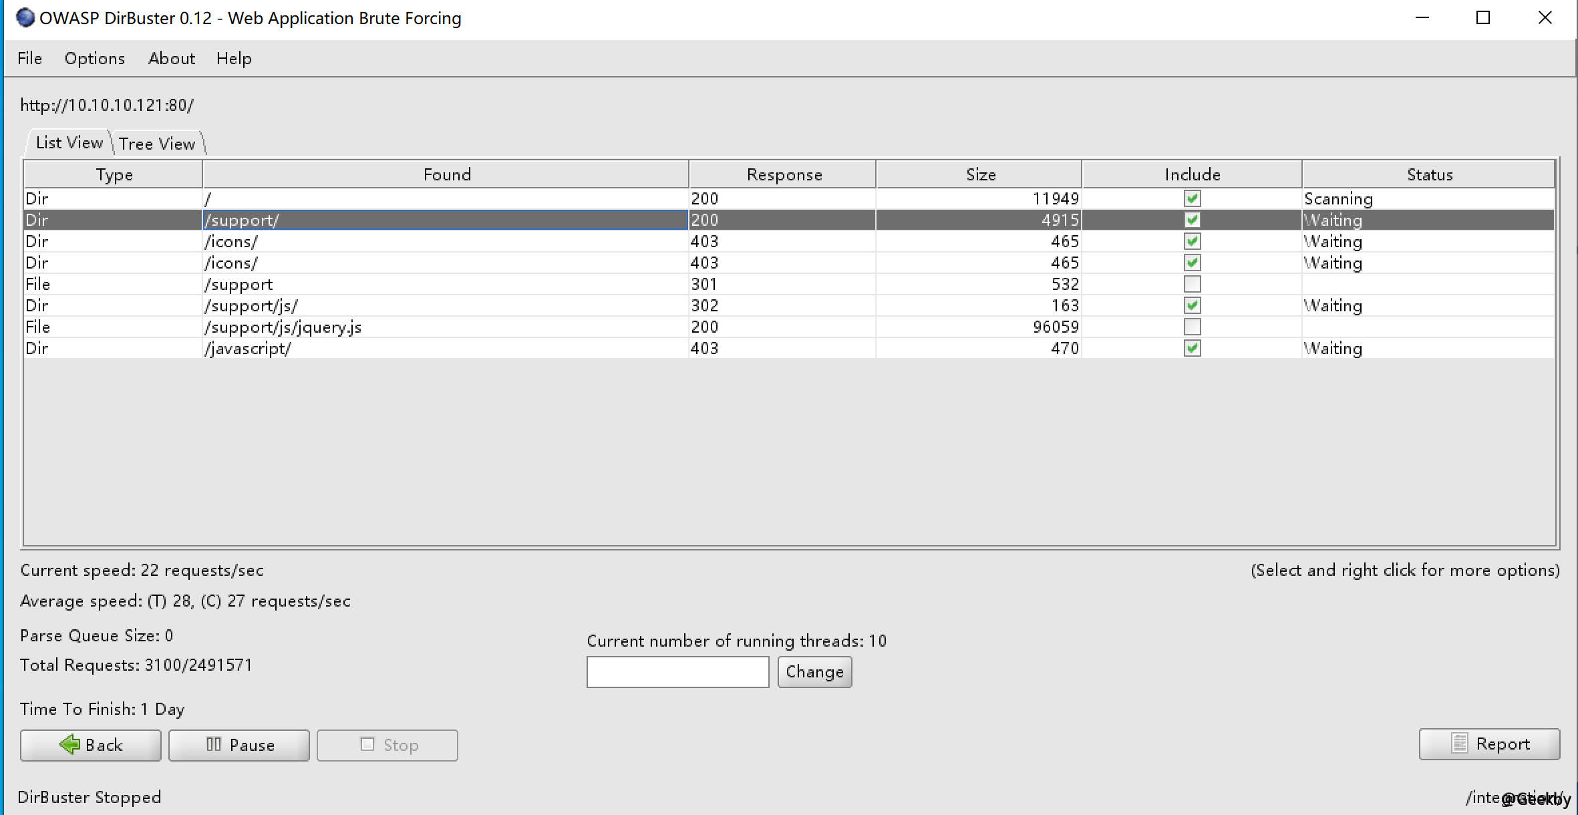Maximize the DirBuster window
The height and width of the screenshot is (815, 1578).
[x=1483, y=18]
